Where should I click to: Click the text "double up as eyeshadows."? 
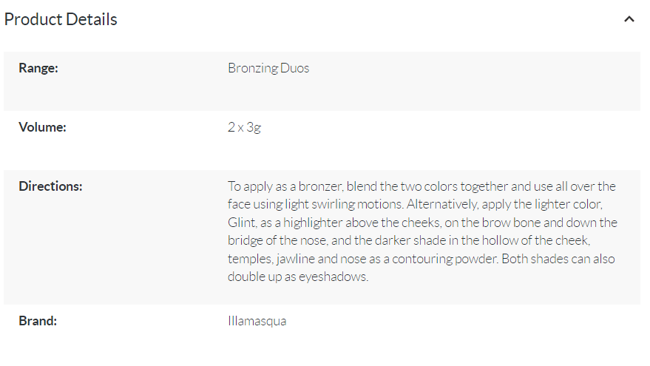click(x=298, y=277)
